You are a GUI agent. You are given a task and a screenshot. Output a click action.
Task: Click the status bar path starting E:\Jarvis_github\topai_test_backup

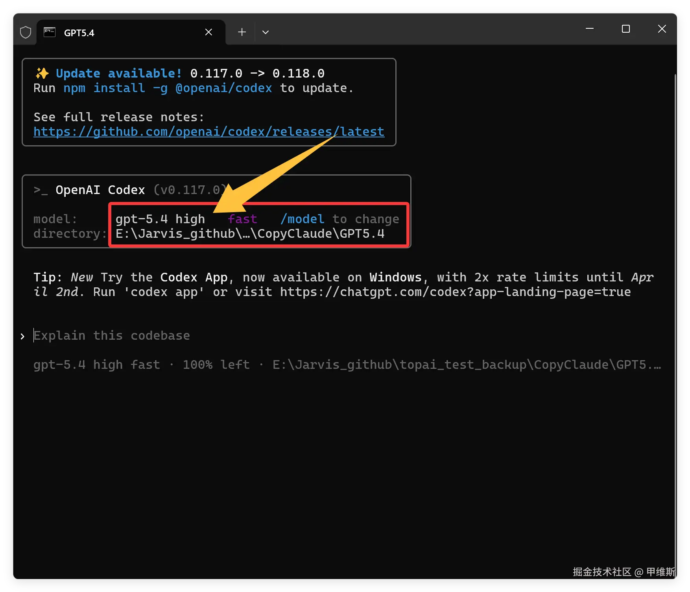[467, 365]
